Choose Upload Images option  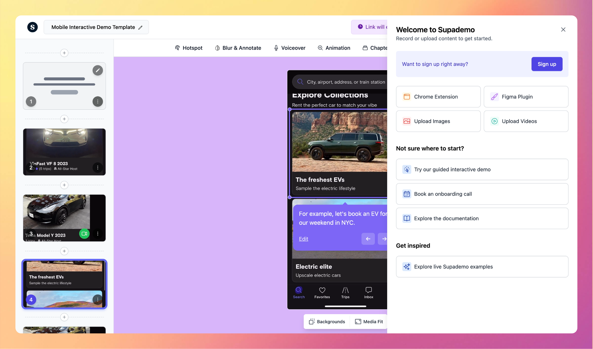438,121
